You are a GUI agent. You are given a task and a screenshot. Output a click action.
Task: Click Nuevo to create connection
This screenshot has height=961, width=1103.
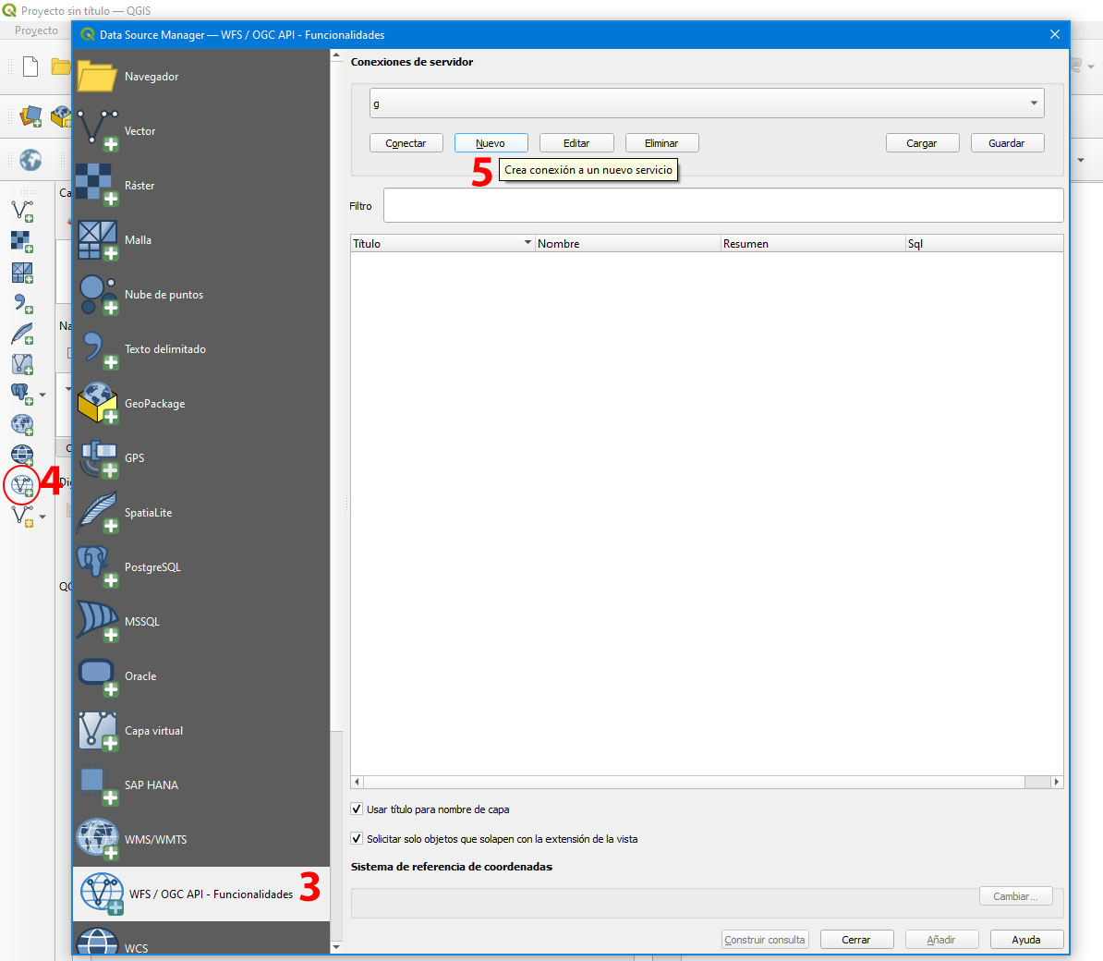[491, 143]
